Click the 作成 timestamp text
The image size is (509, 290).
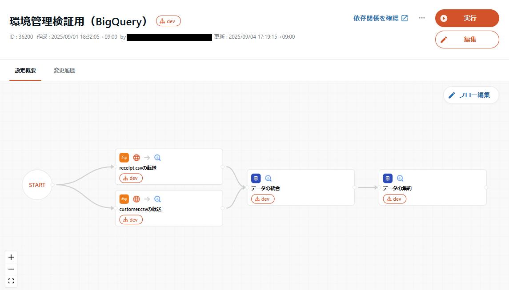point(77,37)
